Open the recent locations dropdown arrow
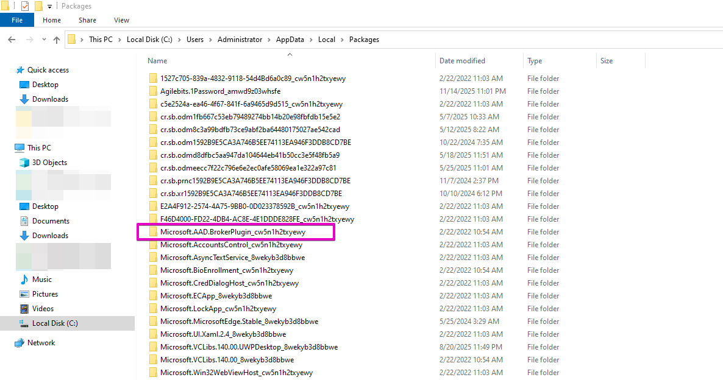 coord(44,40)
